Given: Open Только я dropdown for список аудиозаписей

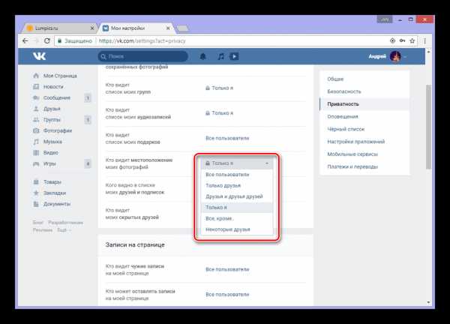Looking at the screenshot, I should (x=219, y=113).
